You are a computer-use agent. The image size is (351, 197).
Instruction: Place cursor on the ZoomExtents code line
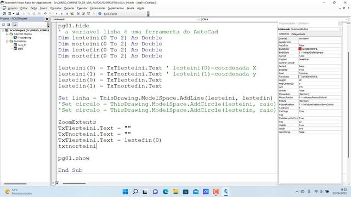[77, 122]
